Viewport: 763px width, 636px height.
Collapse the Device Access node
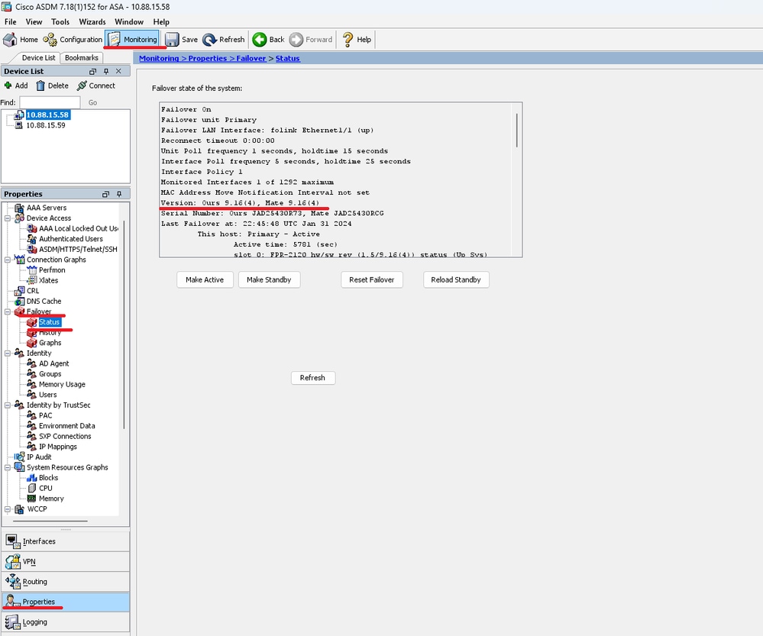tap(8, 218)
